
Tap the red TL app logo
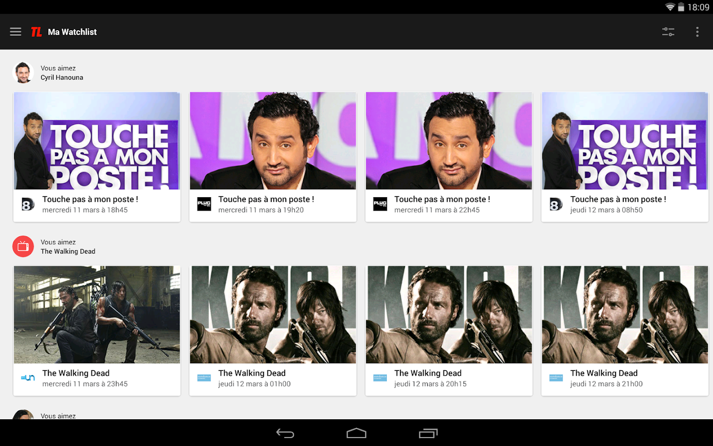(x=36, y=32)
